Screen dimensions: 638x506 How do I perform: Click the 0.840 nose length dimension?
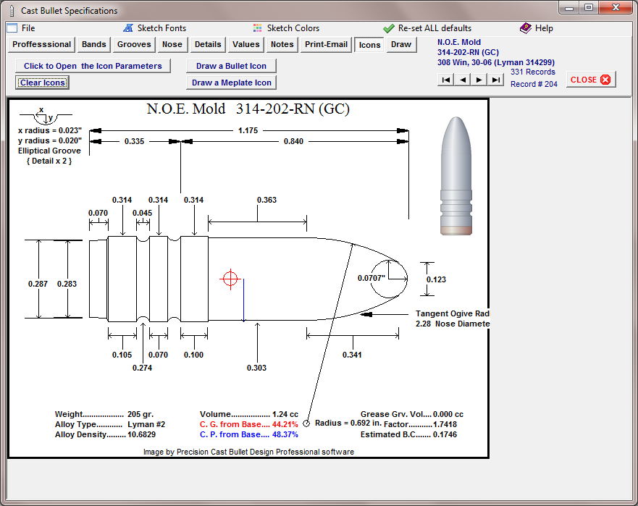(293, 142)
